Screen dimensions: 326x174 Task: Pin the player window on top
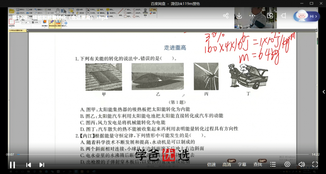click(x=283, y=16)
